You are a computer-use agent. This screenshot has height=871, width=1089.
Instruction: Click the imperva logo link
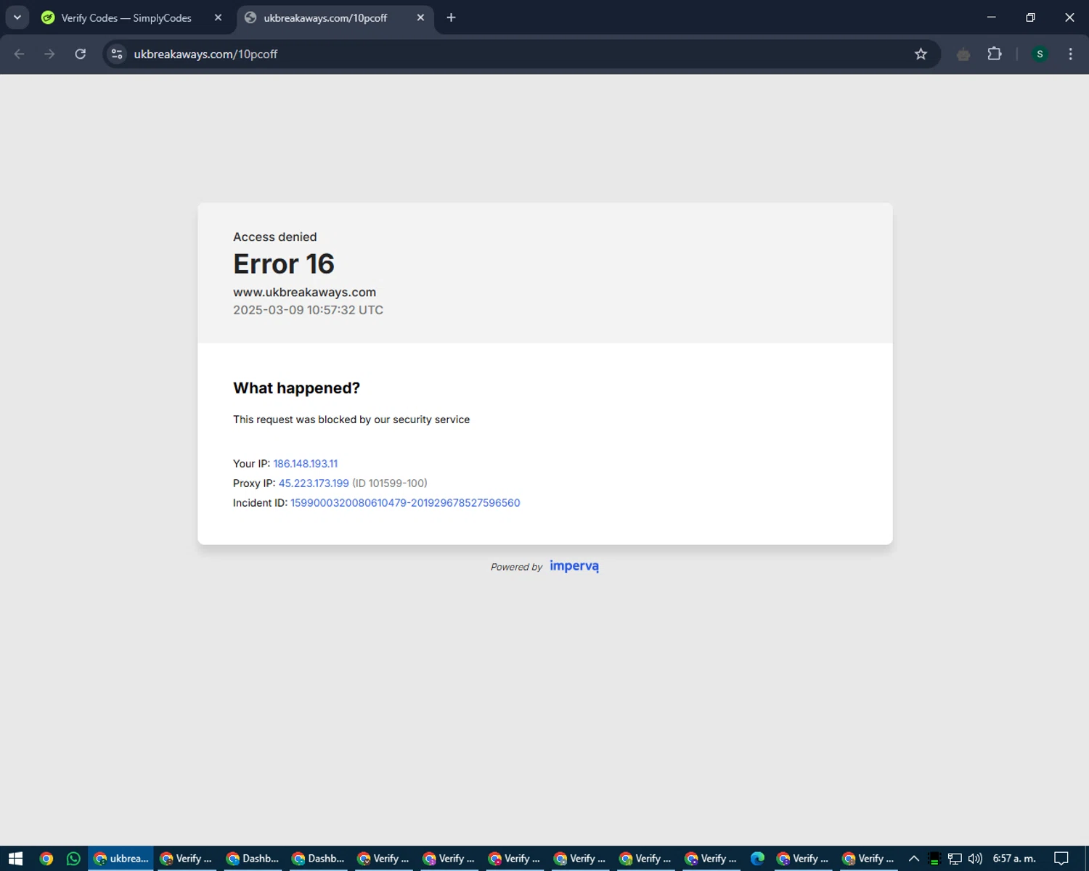pos(574,566)
